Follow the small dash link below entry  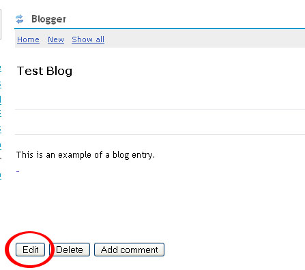coord(18,171)
